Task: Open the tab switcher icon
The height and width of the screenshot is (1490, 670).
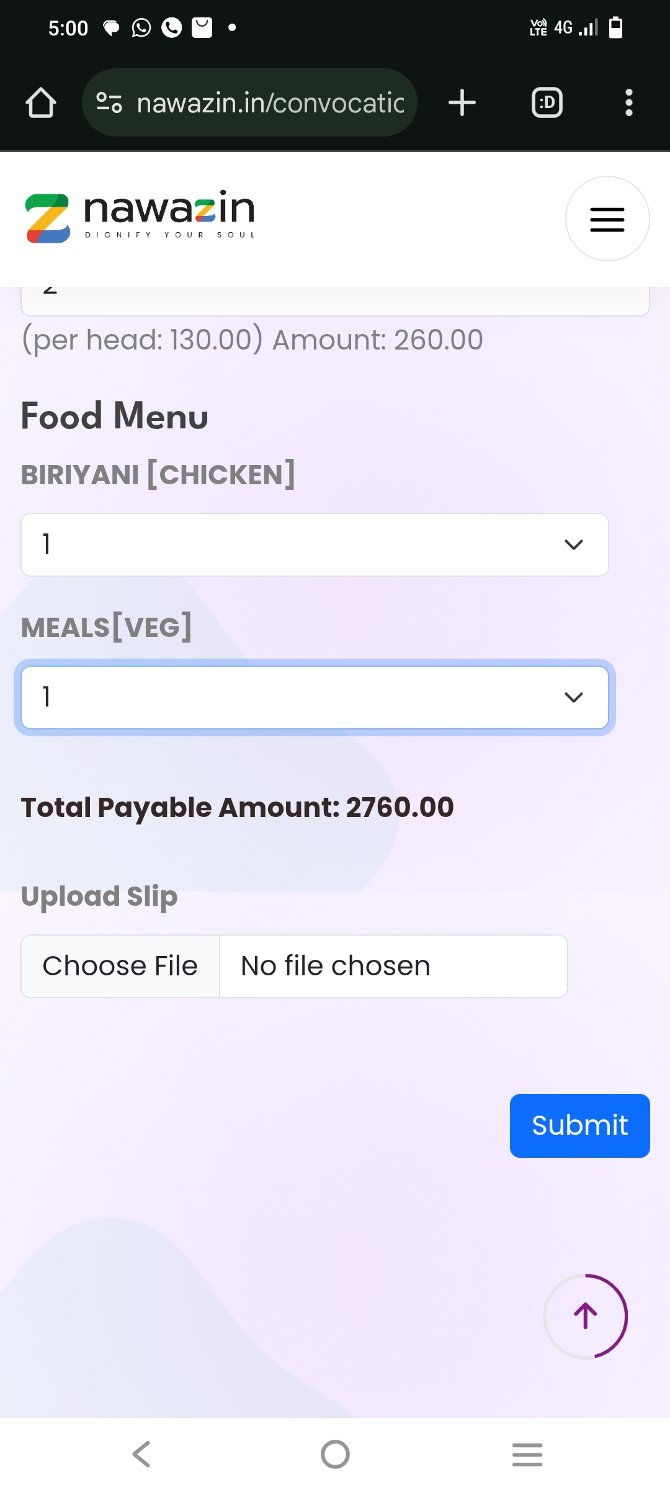Action: [x=547, y=103]
